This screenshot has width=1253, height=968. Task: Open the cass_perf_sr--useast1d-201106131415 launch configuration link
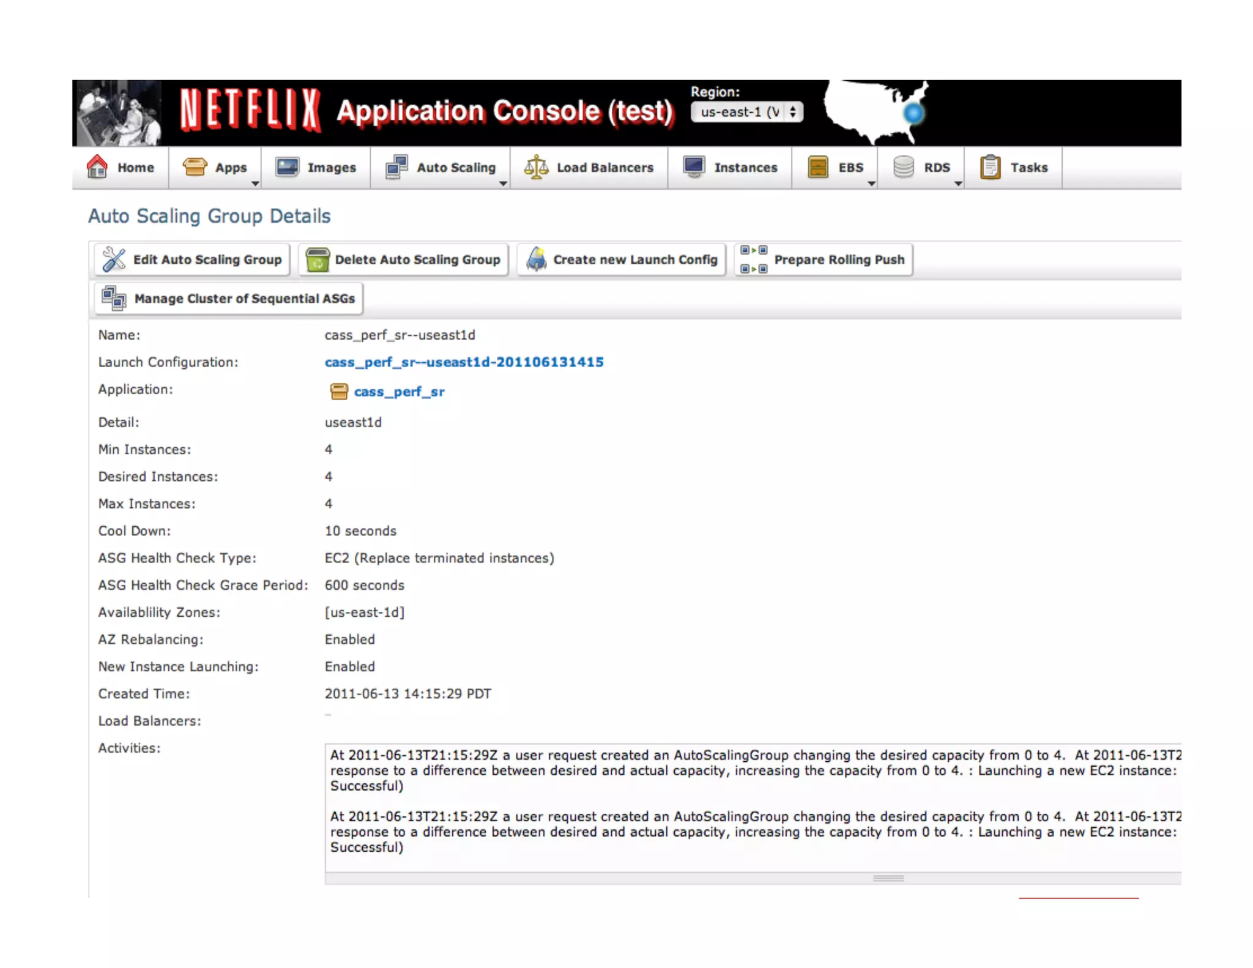click(x=464, y=362)
